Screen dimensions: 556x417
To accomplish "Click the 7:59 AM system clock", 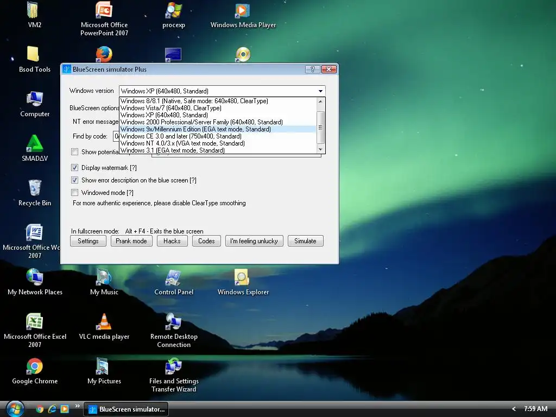I will [535, 409].
